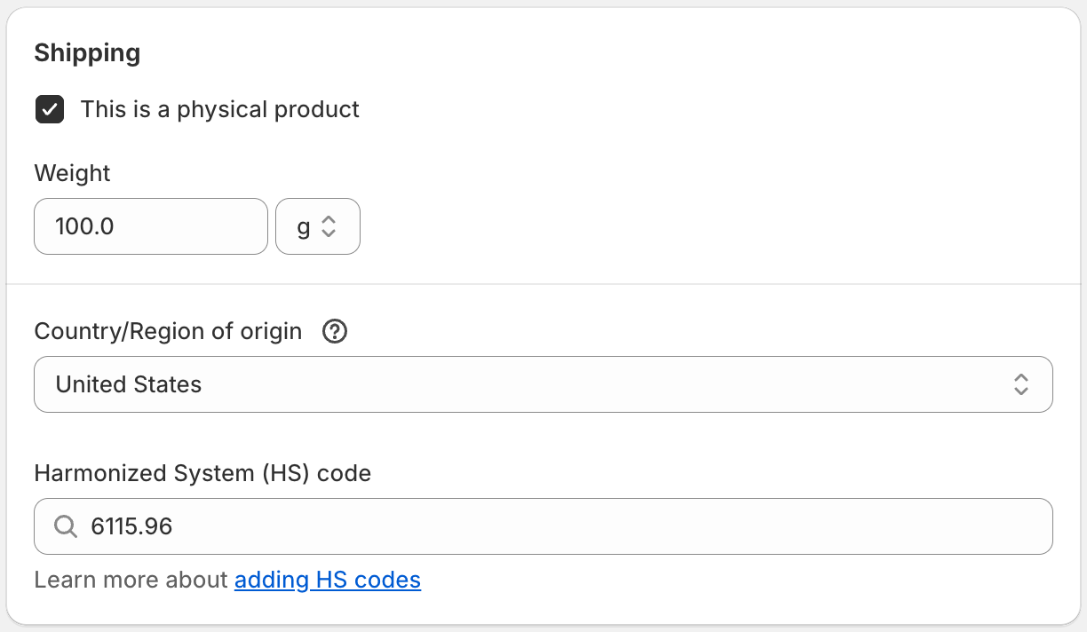Open the Country/Region of origin help icon
The image size is (1087, 632).
pos(335,332)
